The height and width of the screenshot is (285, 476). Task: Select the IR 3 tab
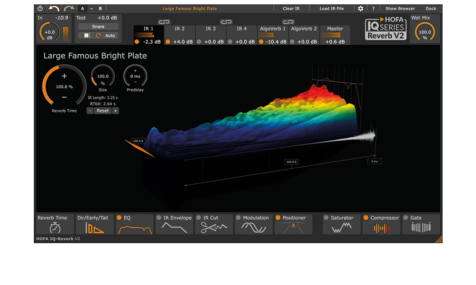point(211,35)
